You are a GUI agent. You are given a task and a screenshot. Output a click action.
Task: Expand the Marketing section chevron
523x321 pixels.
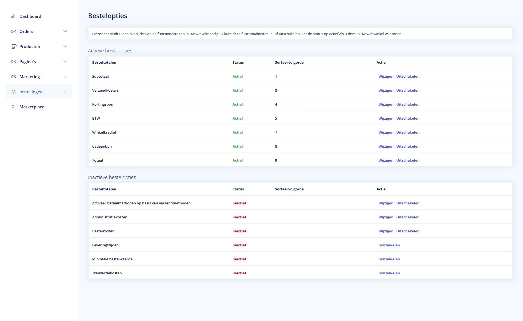click(x=65, y=77)
